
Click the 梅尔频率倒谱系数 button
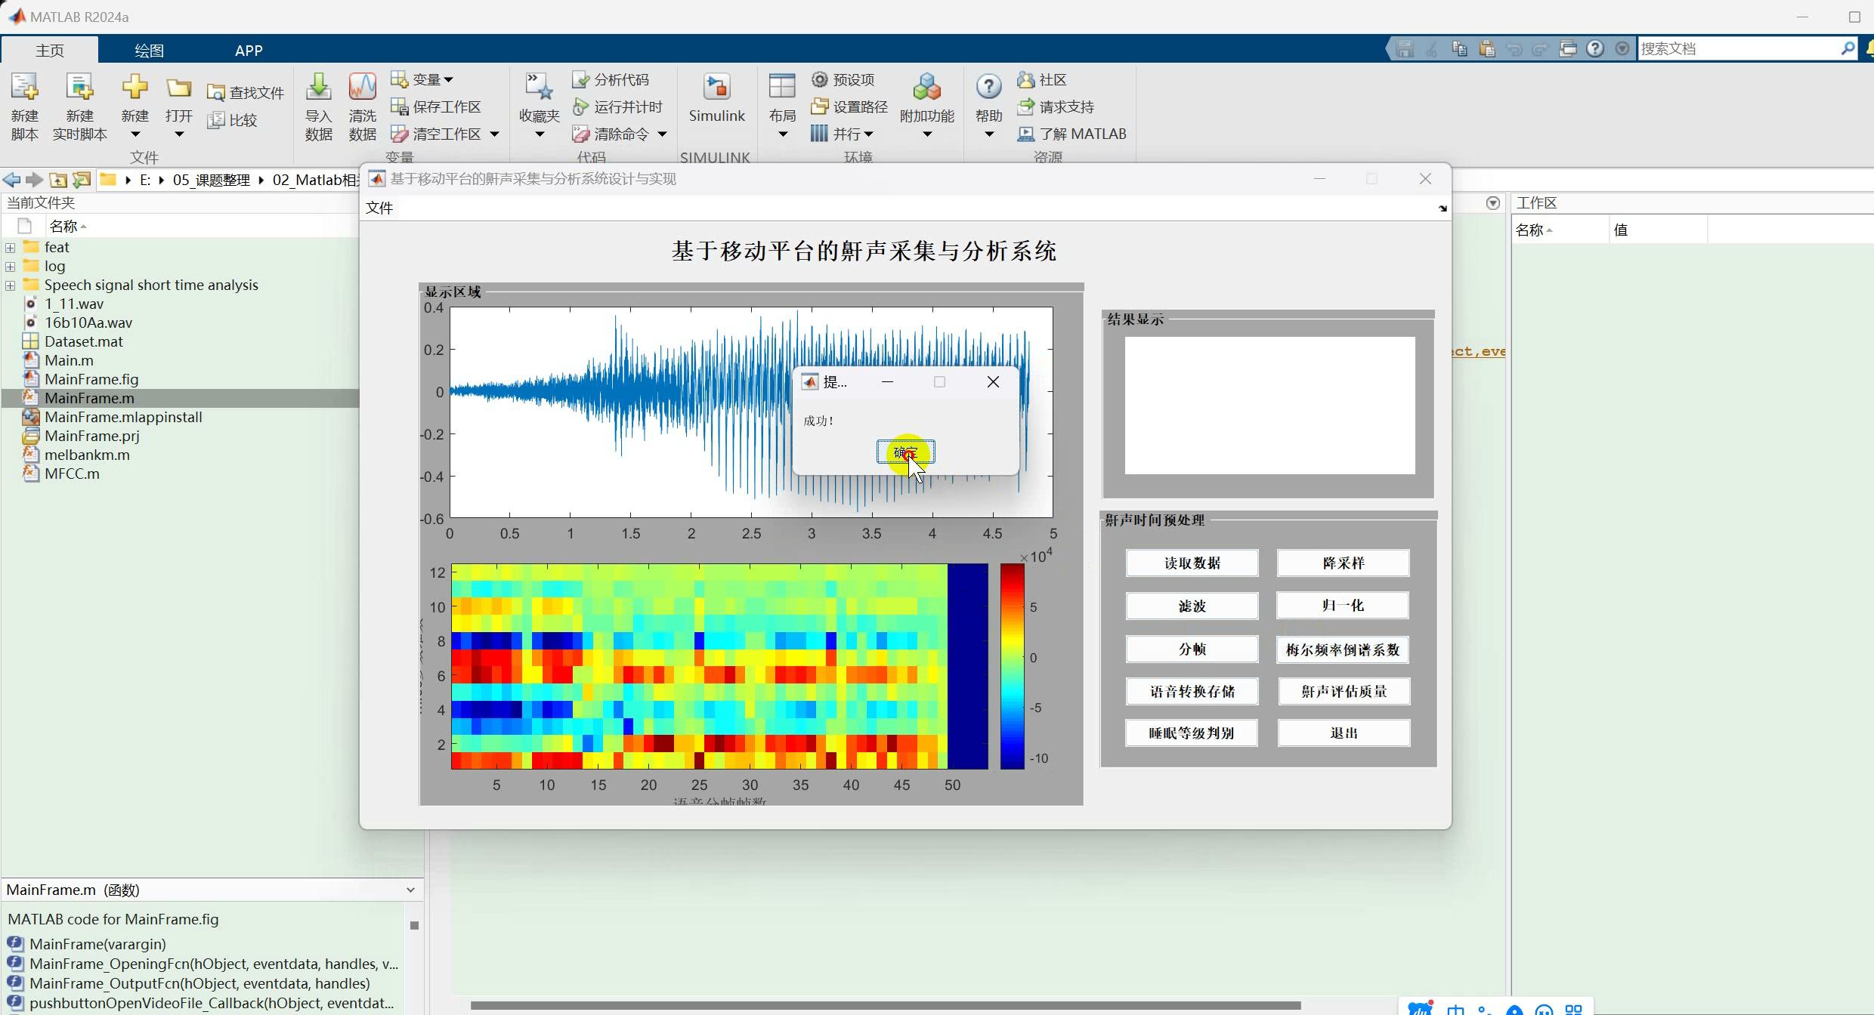pyautogui.click(x=1342, y=649)
